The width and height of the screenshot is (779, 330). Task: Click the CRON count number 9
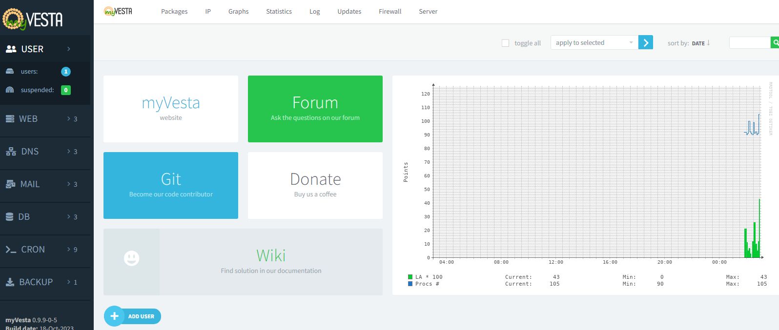pyautogui.click(x=75, y=250)
